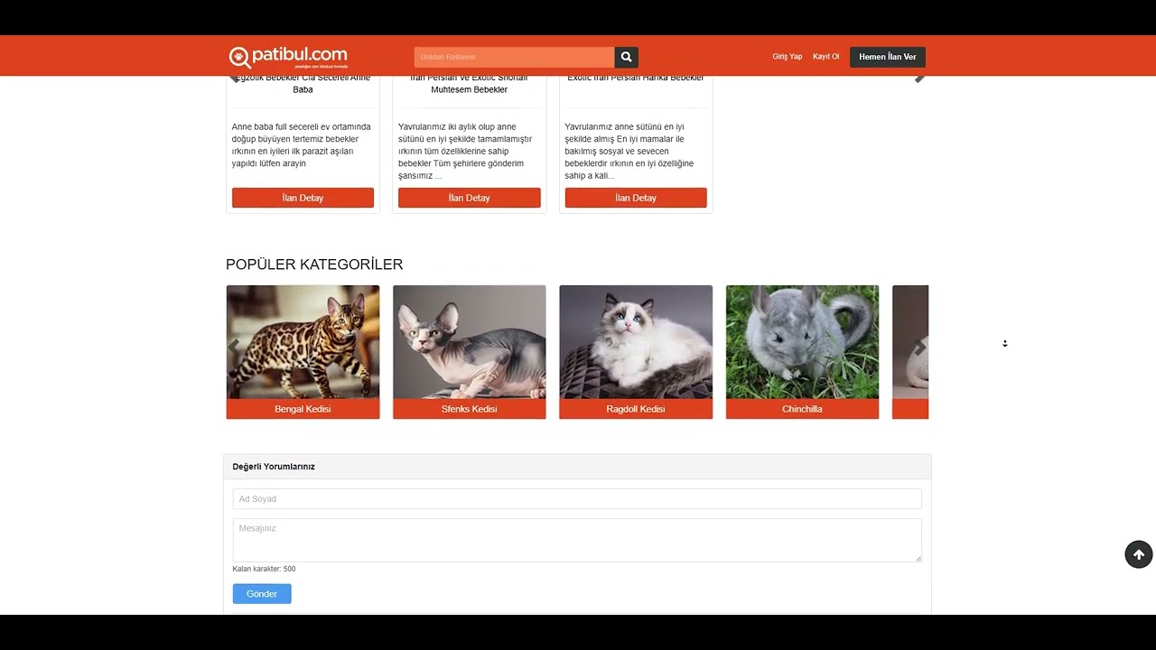
Task: Open İlan Detay for Harika Bebekler listing
Action: (636, 198)
